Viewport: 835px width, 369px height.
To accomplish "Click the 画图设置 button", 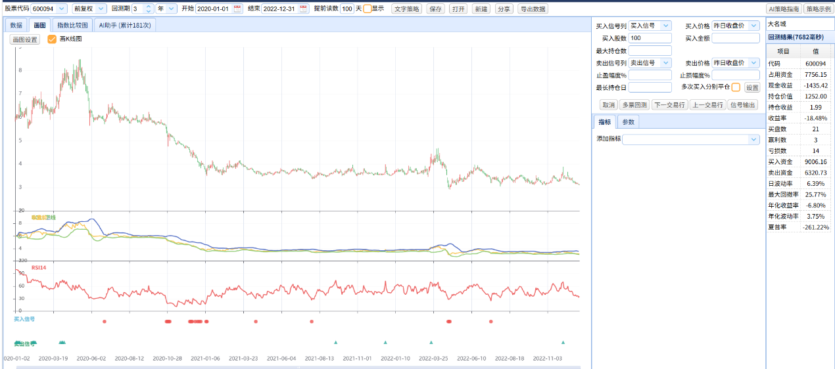I will click(25, 39).
